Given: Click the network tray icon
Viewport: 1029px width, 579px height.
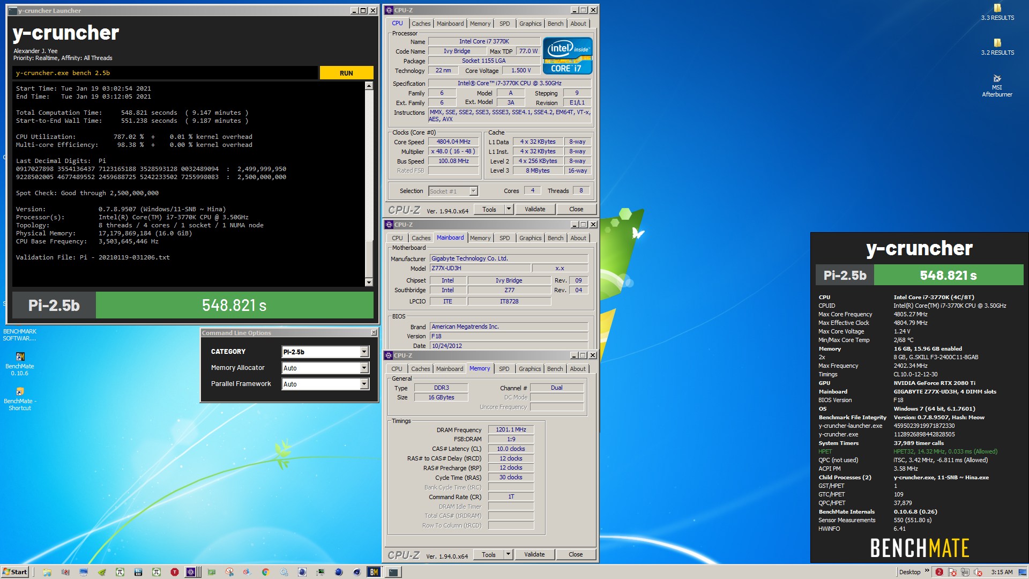Looking at the screenshot, I should [965, 572].
